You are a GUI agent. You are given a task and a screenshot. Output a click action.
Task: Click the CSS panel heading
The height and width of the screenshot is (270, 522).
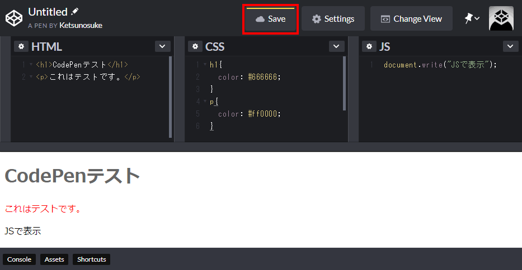point(215,47)
